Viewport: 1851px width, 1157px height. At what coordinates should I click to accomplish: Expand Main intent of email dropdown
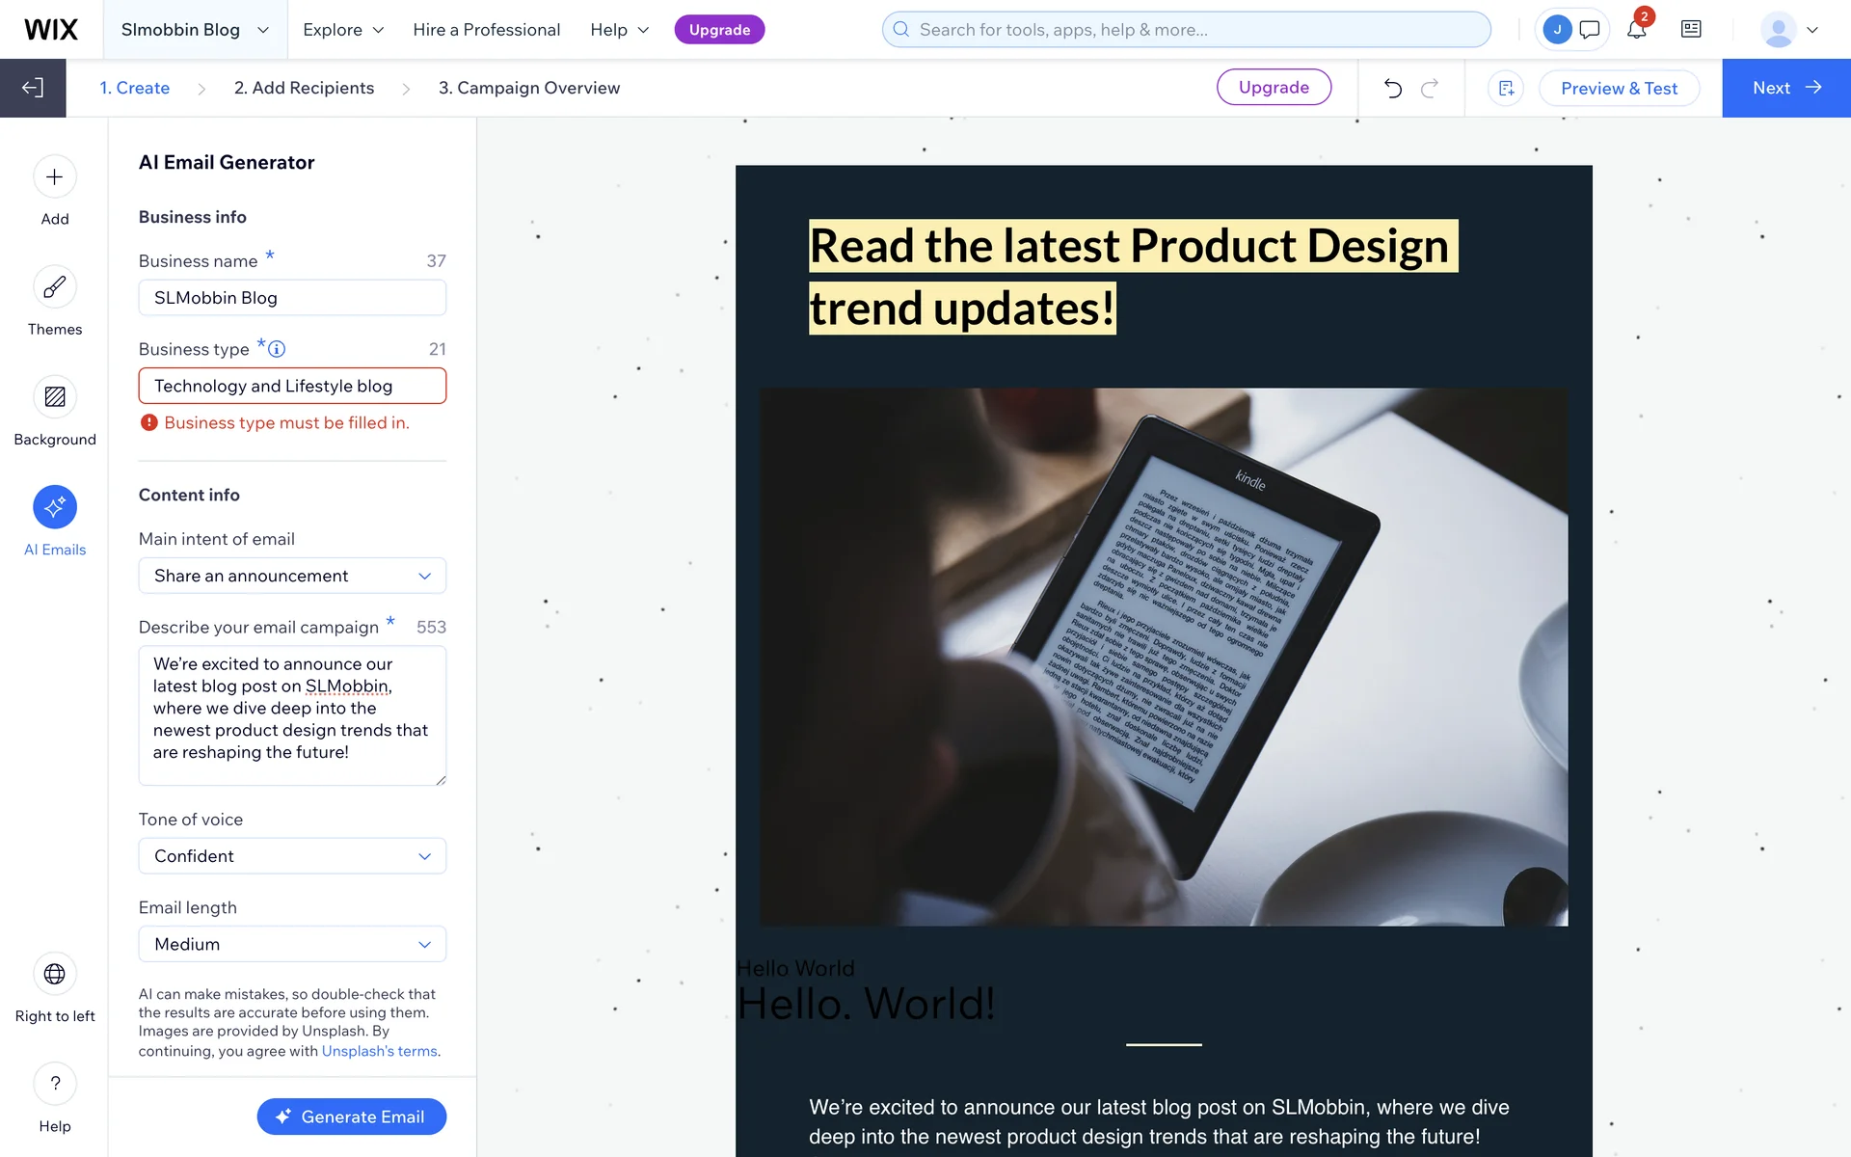[x=292, y=576]
